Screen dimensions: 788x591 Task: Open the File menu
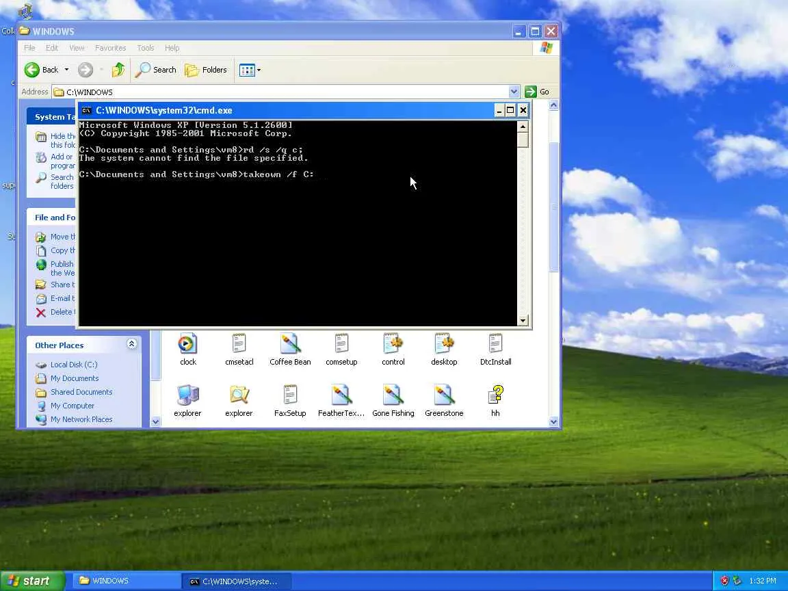[29, 48]
